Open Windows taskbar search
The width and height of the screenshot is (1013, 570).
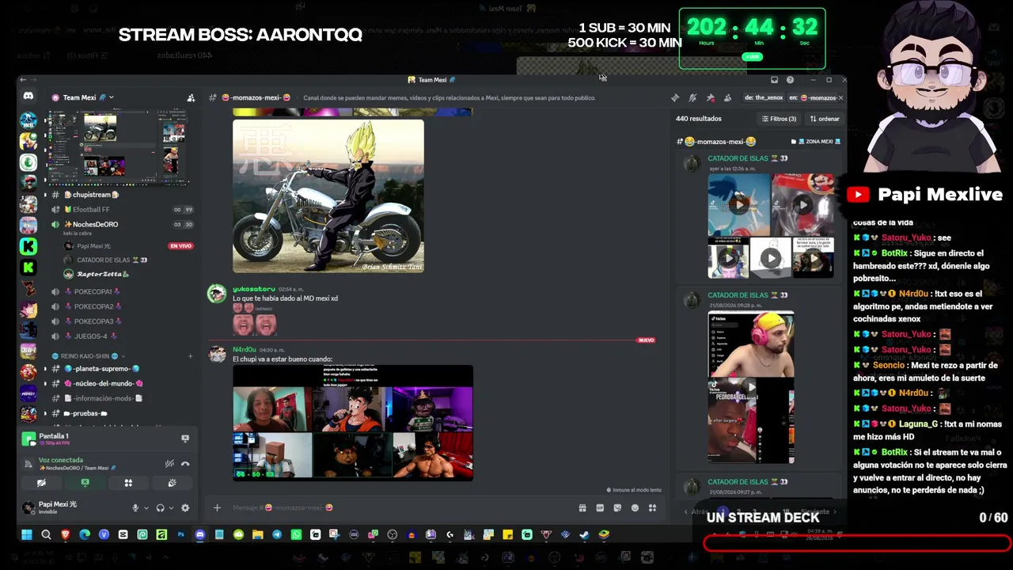(46, 534)
